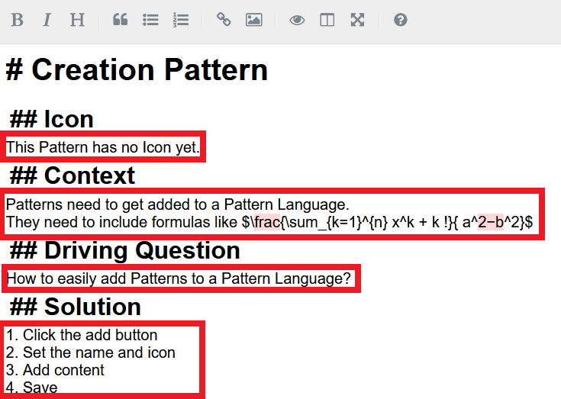561x399 pixels.
Task: Click the highlighted '\frac' in the formula
Action: pos(267,222)
